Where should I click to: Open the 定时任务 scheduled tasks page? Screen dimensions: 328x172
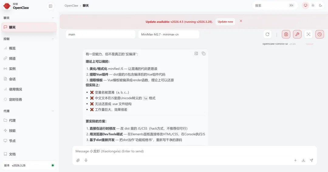pyautogui.click(x=29, y=99)
